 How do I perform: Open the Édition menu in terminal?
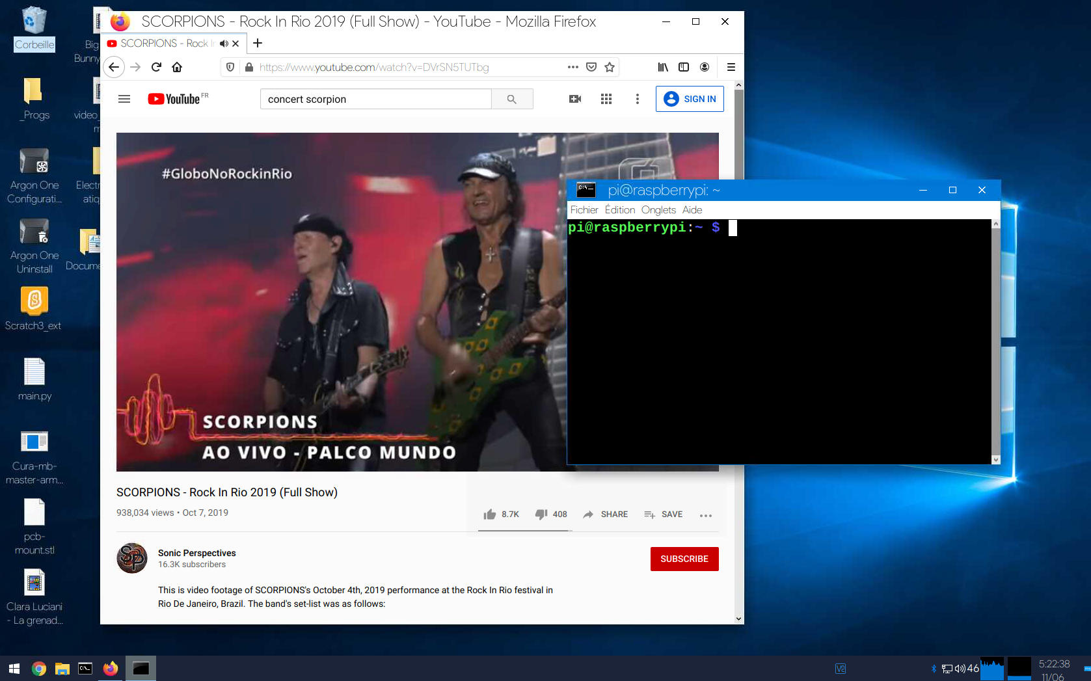point(620,210)
